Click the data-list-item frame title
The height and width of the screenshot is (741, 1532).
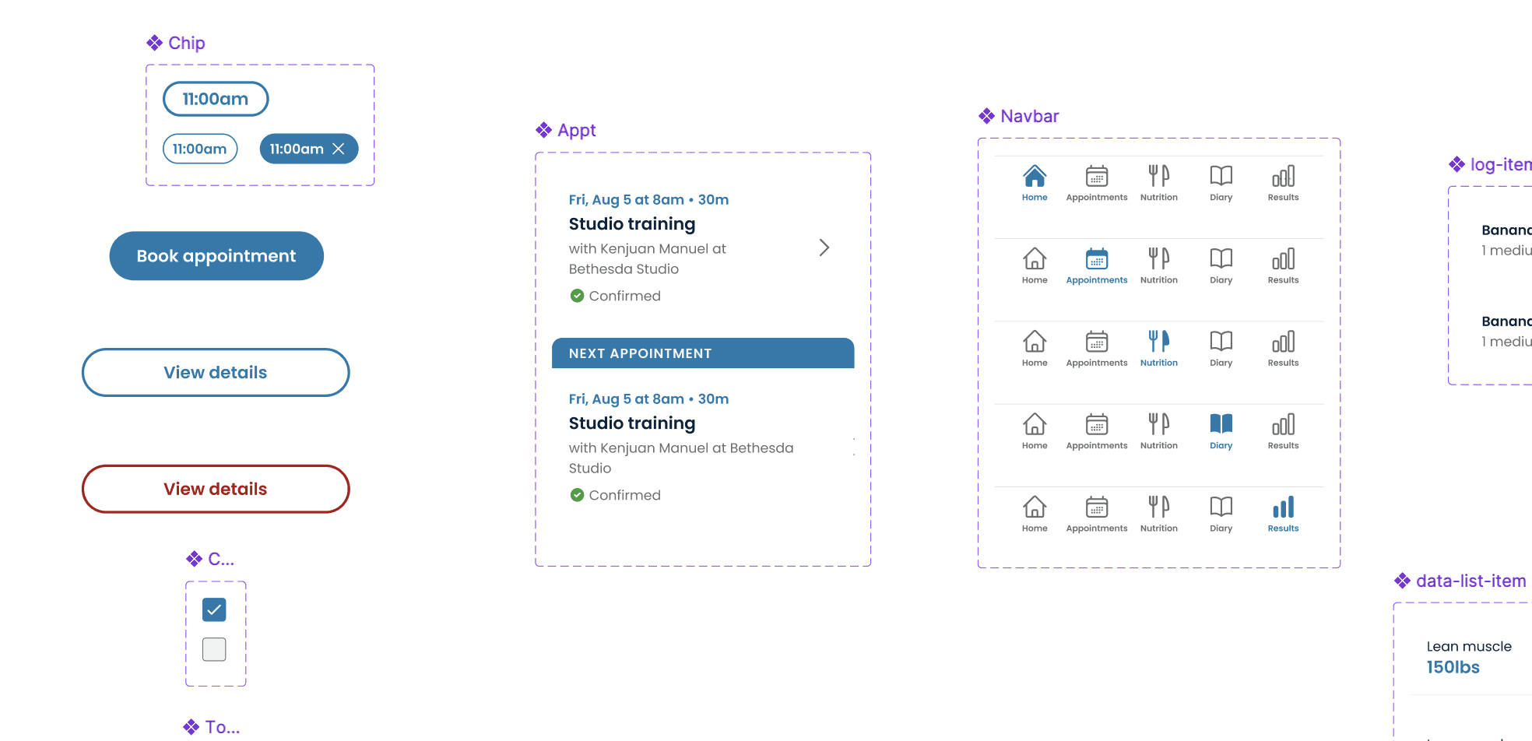tap(1471, 581)
